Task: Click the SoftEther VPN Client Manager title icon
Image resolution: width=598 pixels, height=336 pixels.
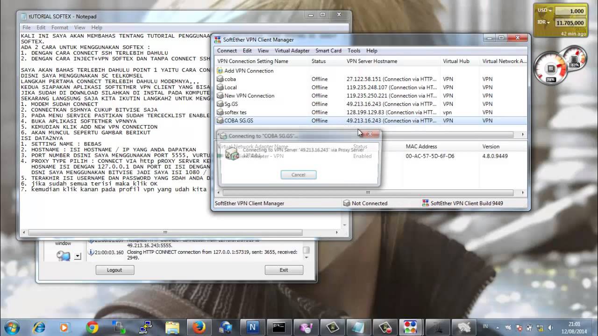Action: coord(217,40)
